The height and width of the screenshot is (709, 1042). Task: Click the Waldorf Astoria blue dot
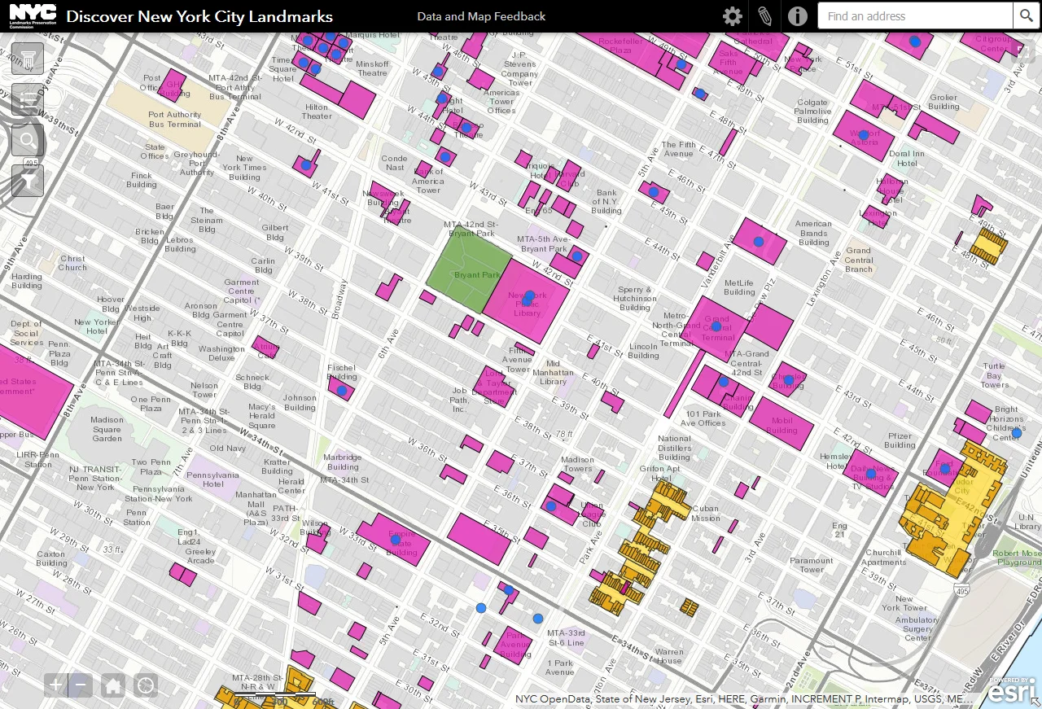pos(864,135)
